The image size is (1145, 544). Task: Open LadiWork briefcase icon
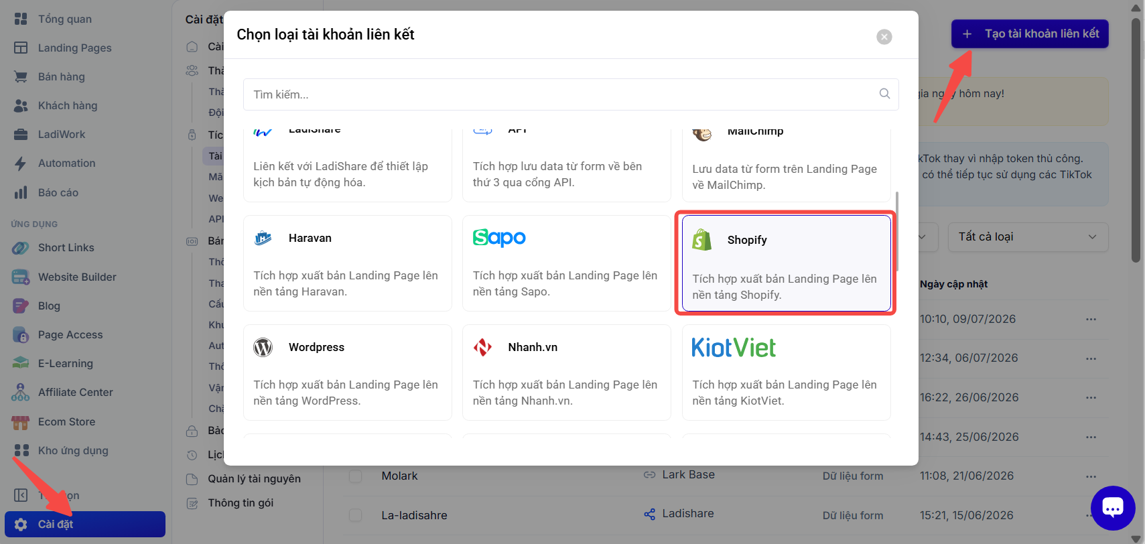tap(21, 134)
